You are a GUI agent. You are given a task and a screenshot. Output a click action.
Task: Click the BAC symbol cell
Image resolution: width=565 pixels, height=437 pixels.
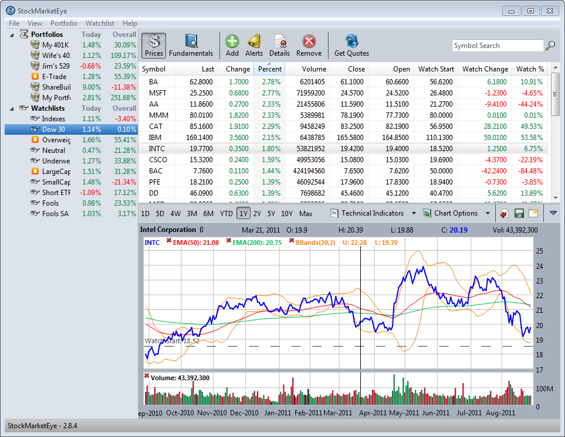[155, 171]
